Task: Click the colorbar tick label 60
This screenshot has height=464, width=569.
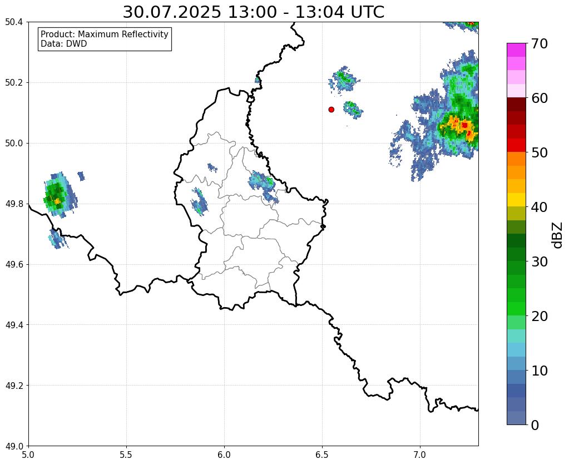Action: (540, 98)
